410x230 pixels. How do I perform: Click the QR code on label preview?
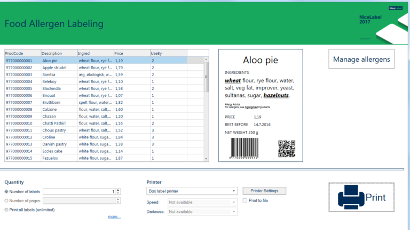pyautogui.click(x=287, y=149)
